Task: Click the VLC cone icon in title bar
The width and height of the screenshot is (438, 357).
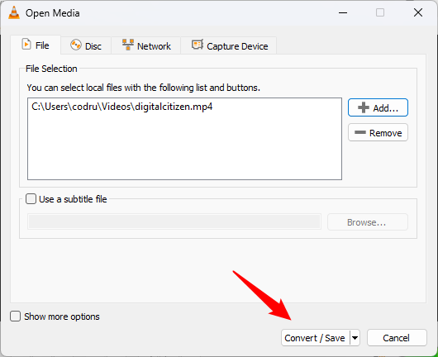Action: tap(14, 13)
